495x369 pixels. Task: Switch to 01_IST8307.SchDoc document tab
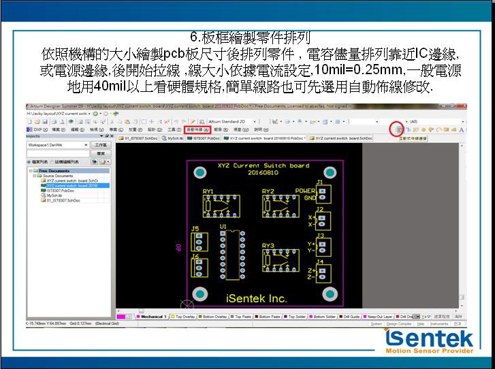[138, 138]
